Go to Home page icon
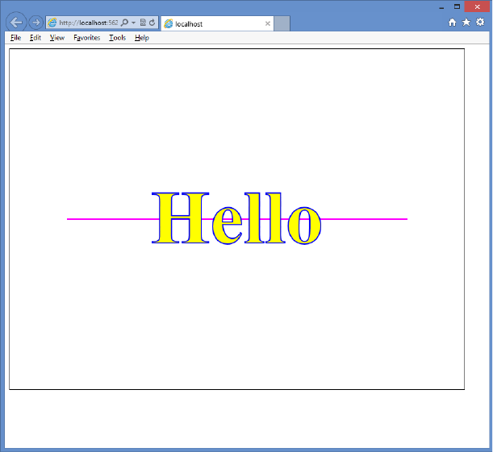 tap(452, 23)
